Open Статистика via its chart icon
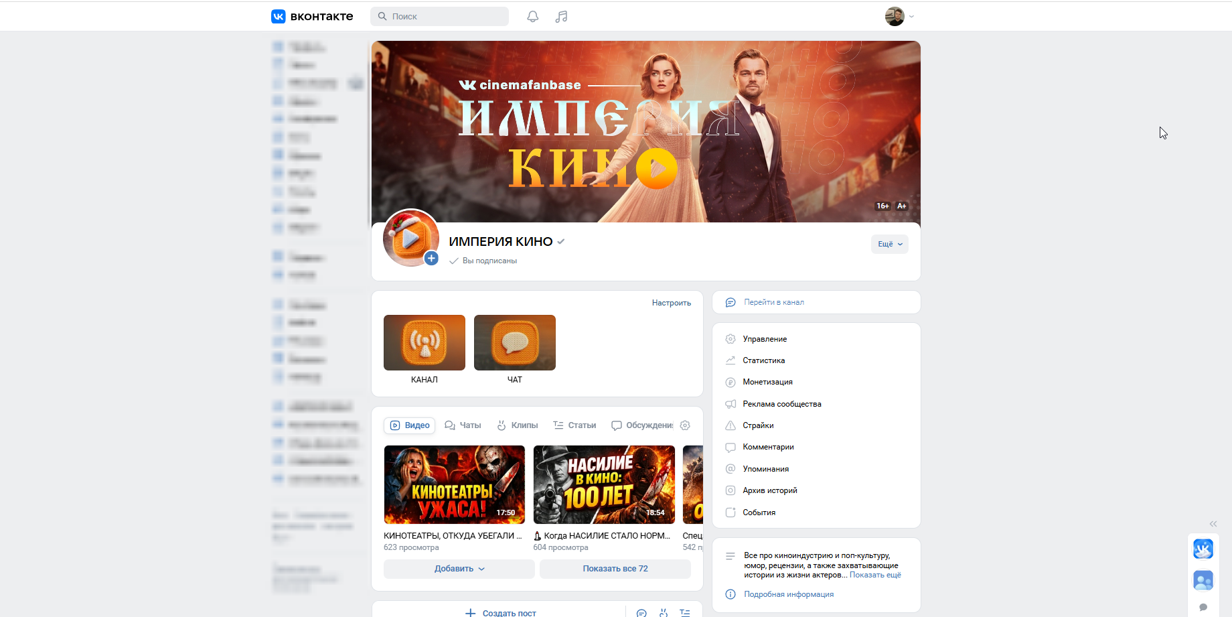Image resolution: width=1232 pixels, height=617 pixels. coord(730,360)
